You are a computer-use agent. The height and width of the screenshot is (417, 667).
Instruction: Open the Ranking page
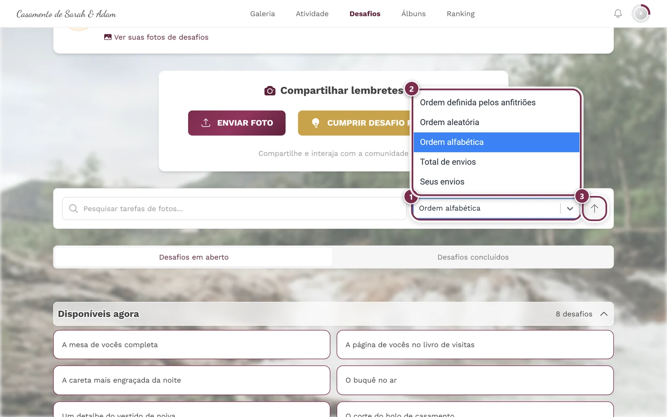click(461, 14)
